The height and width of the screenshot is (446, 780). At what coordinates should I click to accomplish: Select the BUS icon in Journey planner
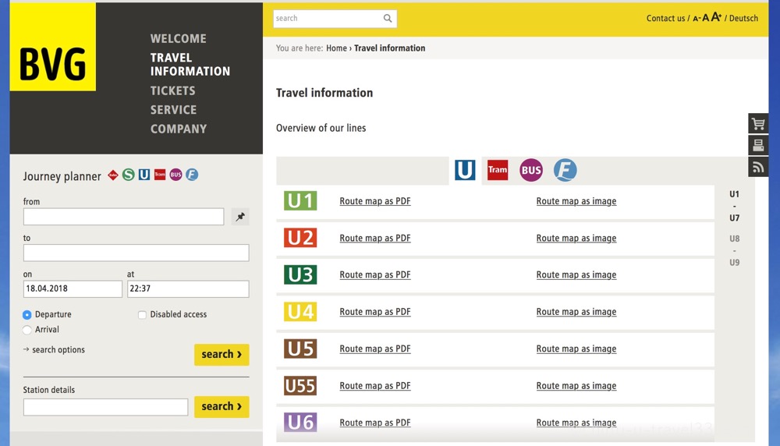click(x=175, y=175)
